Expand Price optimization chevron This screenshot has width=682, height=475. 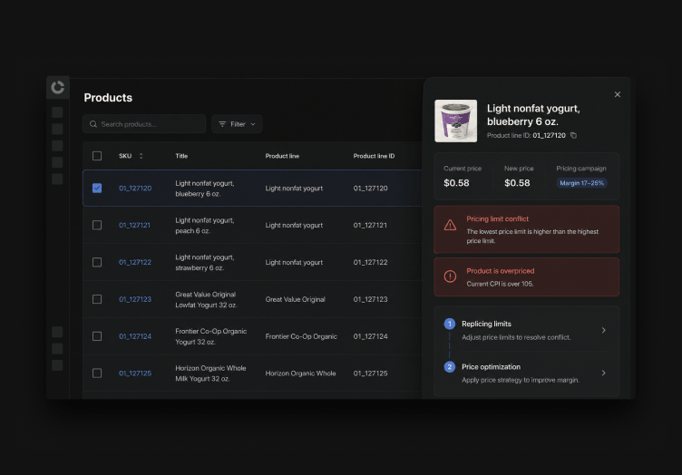pos(603,373)
